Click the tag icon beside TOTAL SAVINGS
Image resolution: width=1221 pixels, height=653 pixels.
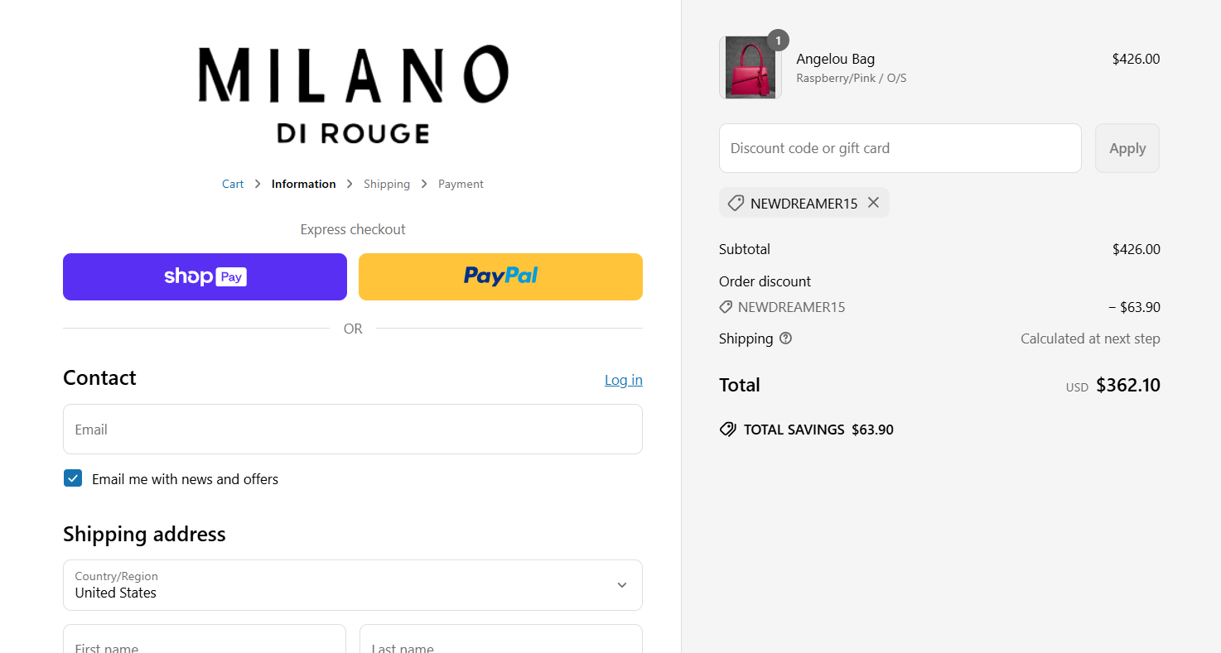[727, 429]
